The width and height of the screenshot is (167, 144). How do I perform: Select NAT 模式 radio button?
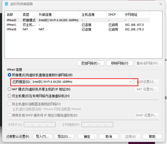9,89
